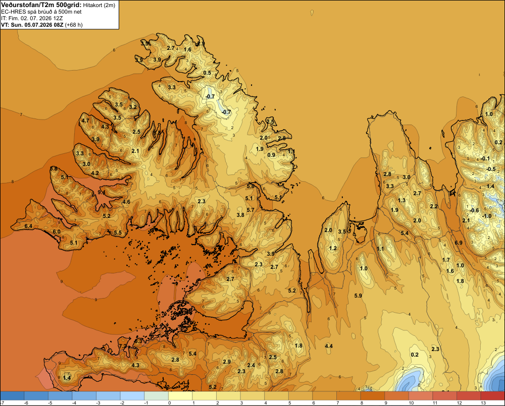Click the '5.9' temperature value on the map
Screen dimensions: 505x406
click(x=358, y=296)
